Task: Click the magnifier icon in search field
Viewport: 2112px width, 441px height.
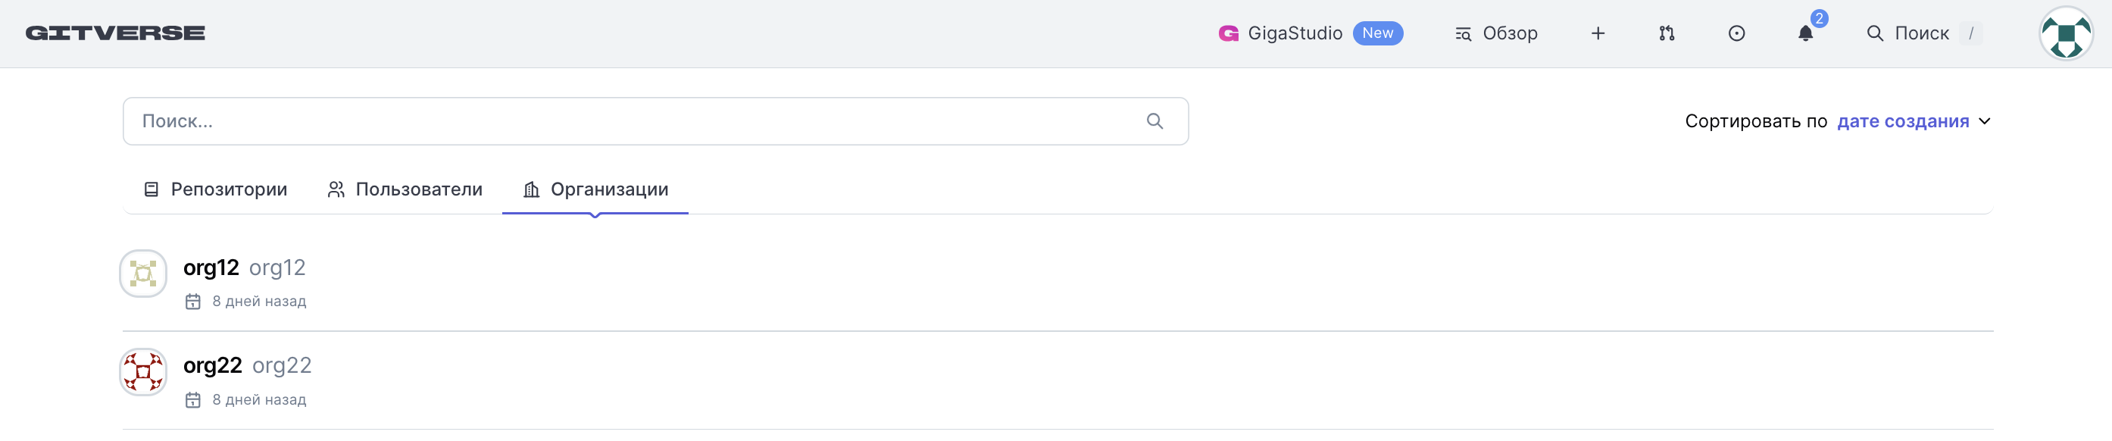Action: (1154, 121)
